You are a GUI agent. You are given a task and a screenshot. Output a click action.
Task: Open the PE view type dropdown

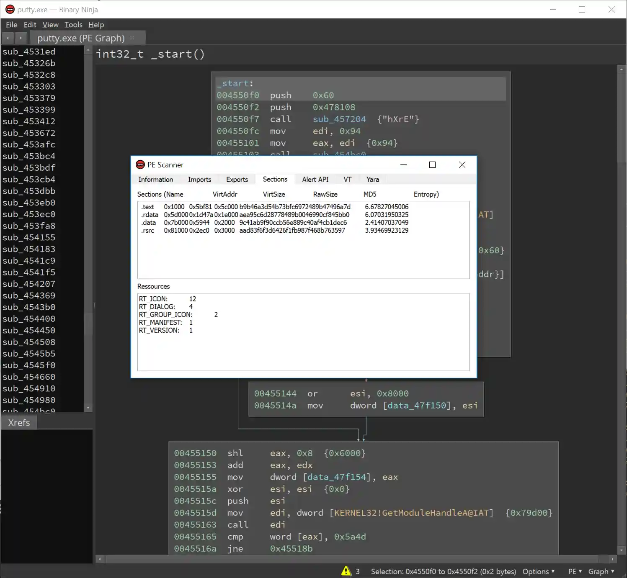[575, 571]
